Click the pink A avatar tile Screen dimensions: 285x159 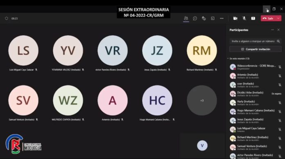click(x=113, y=100)
